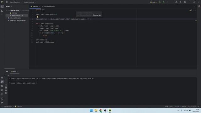Open the Face Detector project dropdown
This screenshot has height=113, width=201.
click(x=16, y=2)
